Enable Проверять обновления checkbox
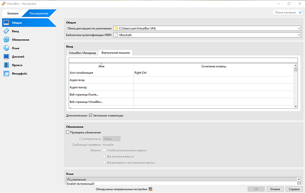This screenshot has height=193, width=305. pyautogui.click(x=68, y=132)
